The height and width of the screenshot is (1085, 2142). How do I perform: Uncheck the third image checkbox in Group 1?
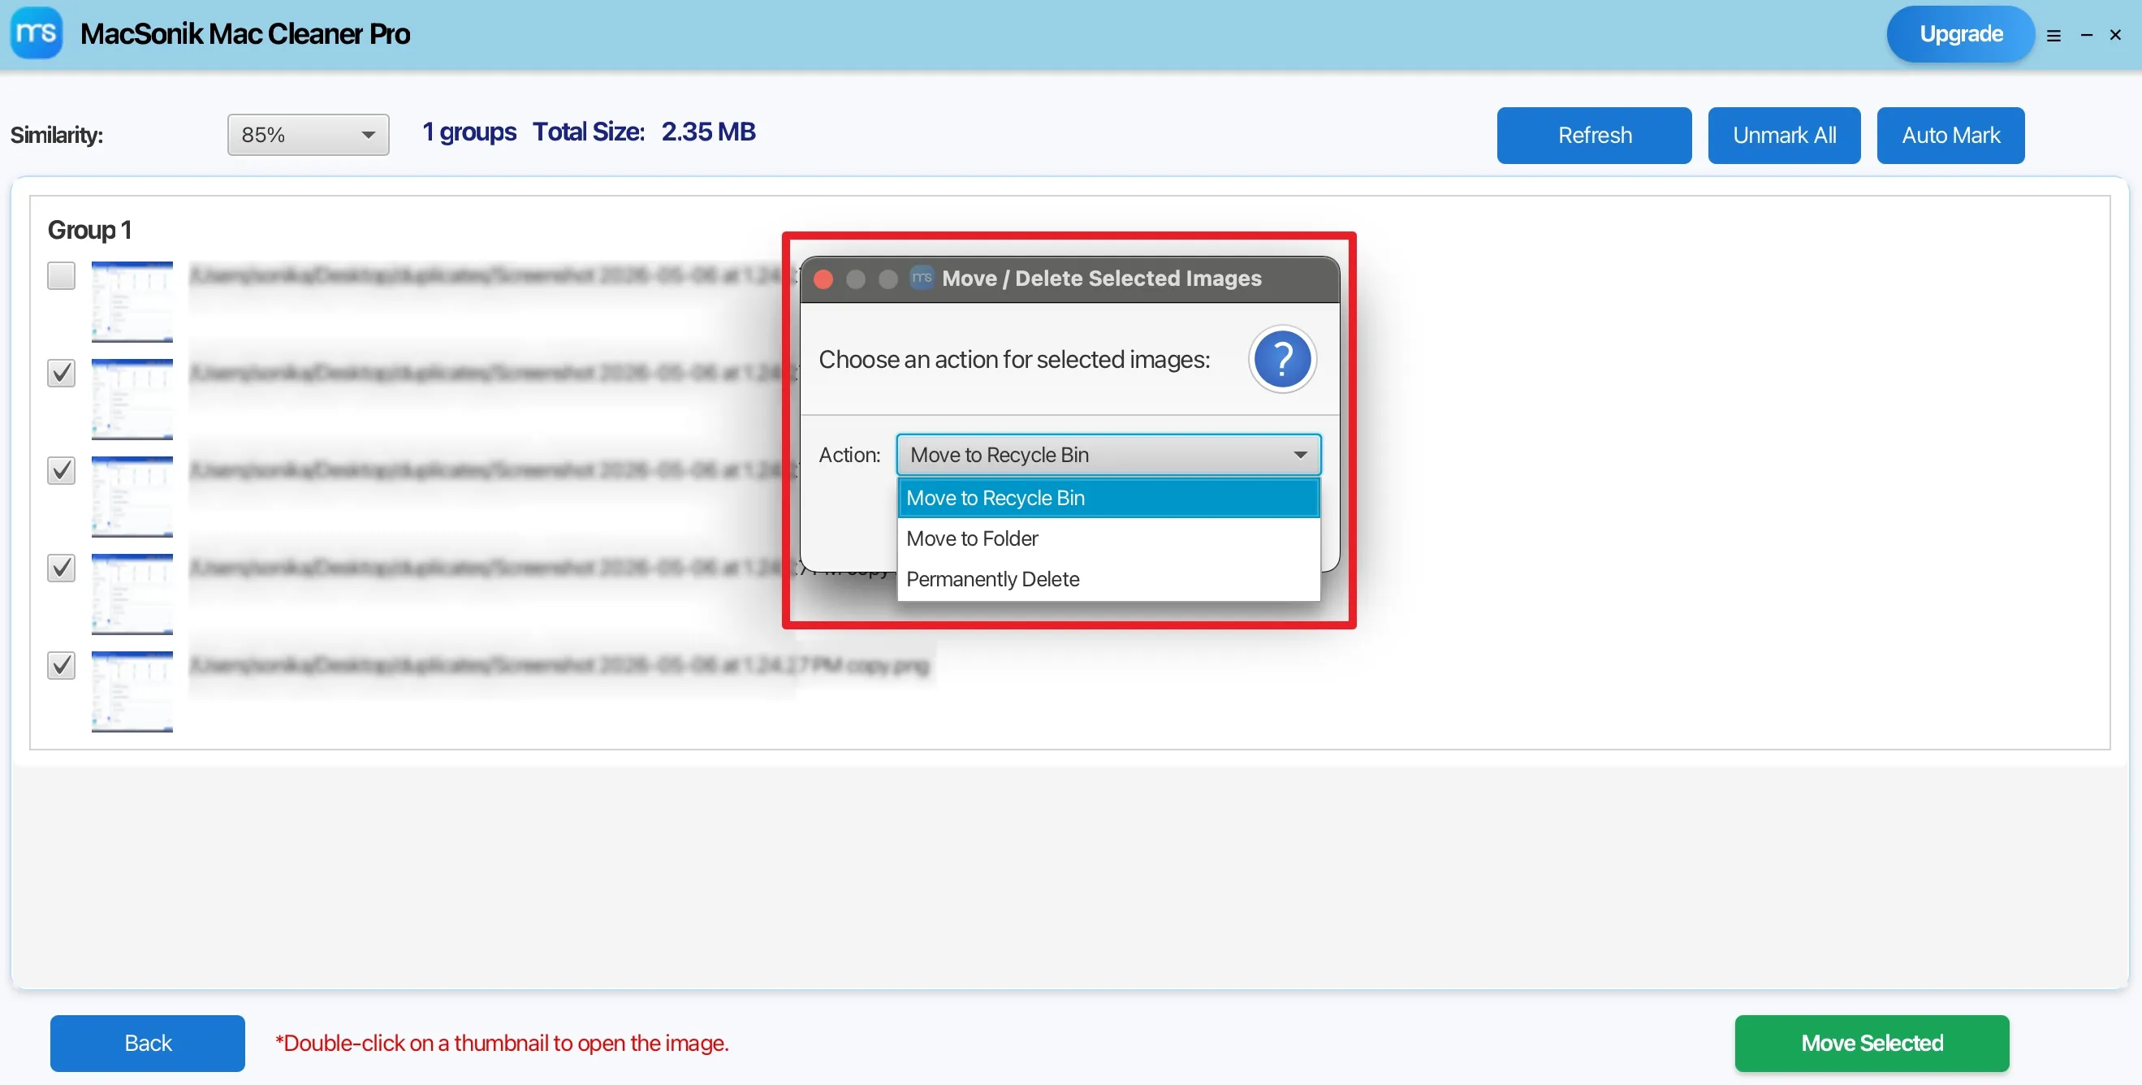[62, 470]
